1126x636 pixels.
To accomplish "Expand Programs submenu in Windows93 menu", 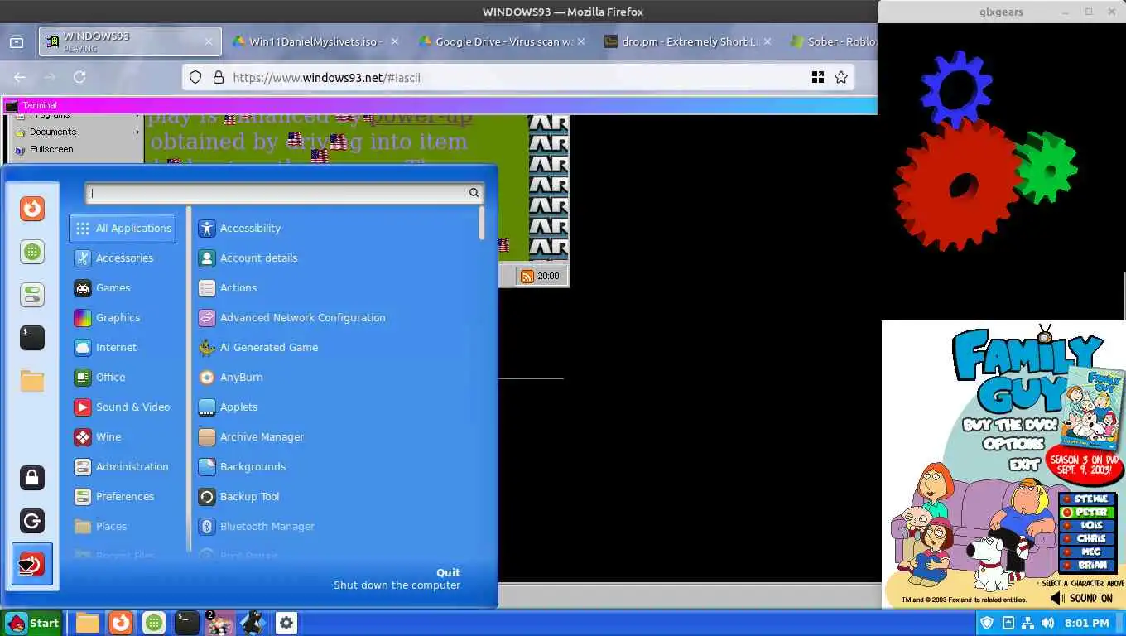I will [76, 117].
